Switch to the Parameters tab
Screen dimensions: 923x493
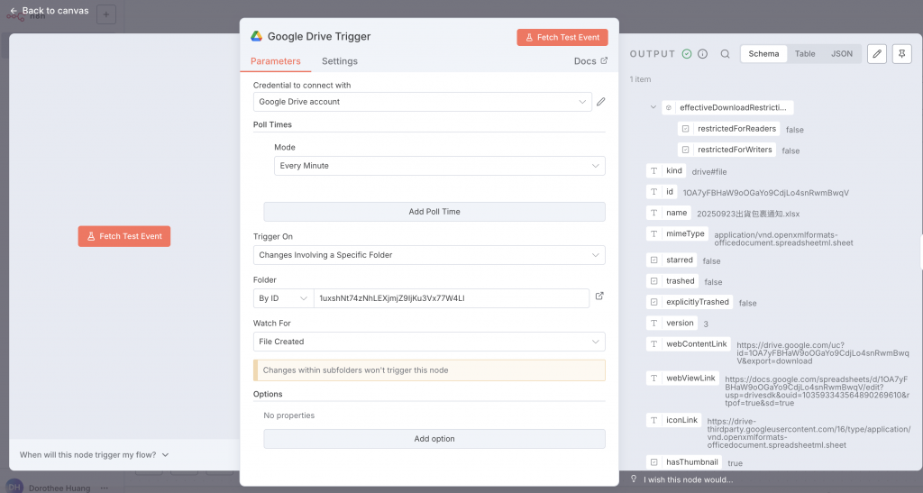(x=276, y=61)
